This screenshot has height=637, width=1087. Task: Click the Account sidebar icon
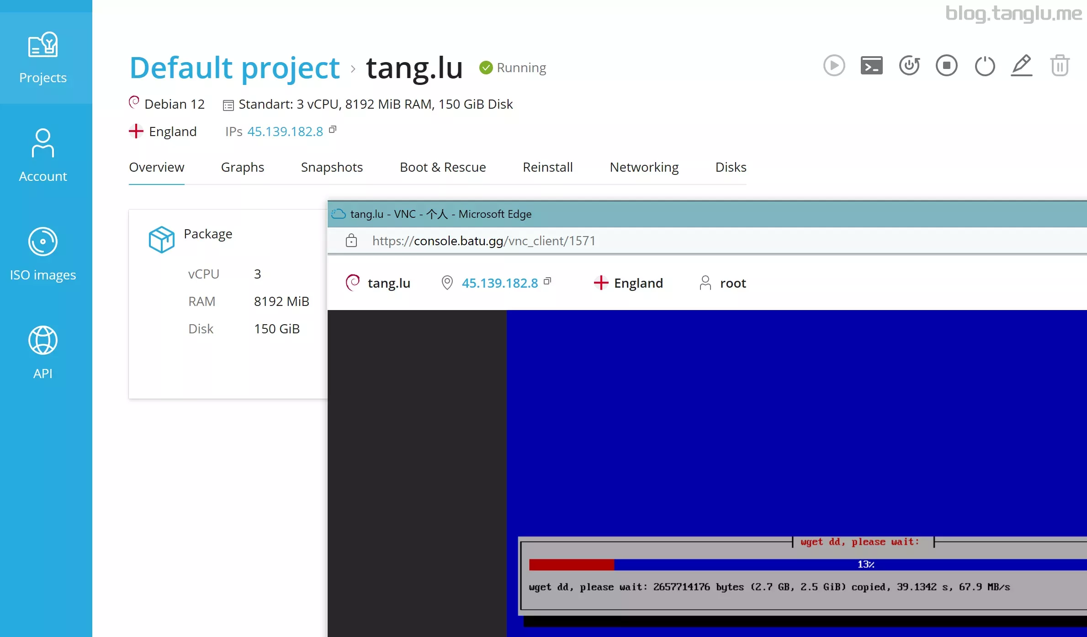(42, 152)
